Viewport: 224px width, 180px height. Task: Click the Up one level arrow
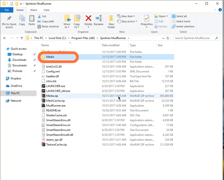click(22, 38)
